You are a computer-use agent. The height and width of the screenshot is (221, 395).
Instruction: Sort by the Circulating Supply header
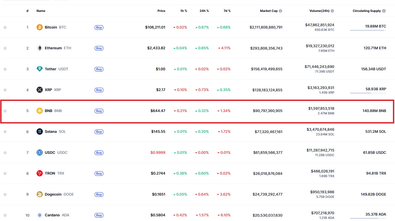367,11
